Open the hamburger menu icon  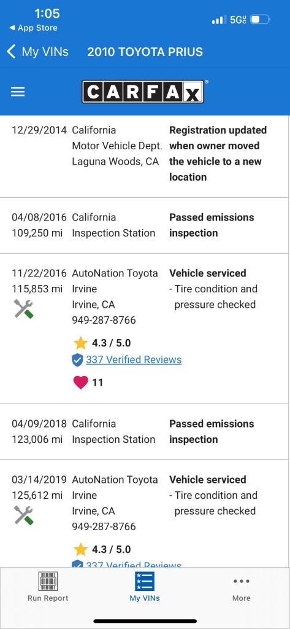click(18, 92)
